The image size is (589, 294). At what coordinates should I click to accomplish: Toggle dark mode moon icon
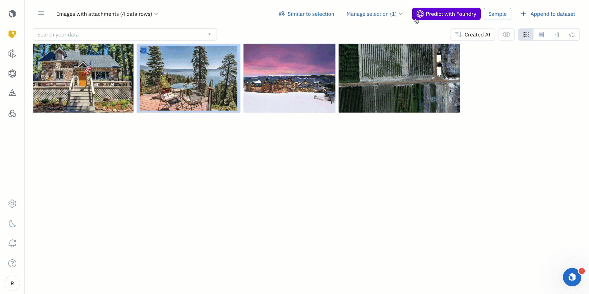pyautogui.click(x=12, y=224)
